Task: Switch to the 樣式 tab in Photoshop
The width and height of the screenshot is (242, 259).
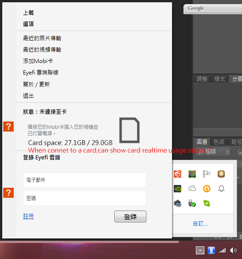Action: pyautogui.click(x=220, y=79)
